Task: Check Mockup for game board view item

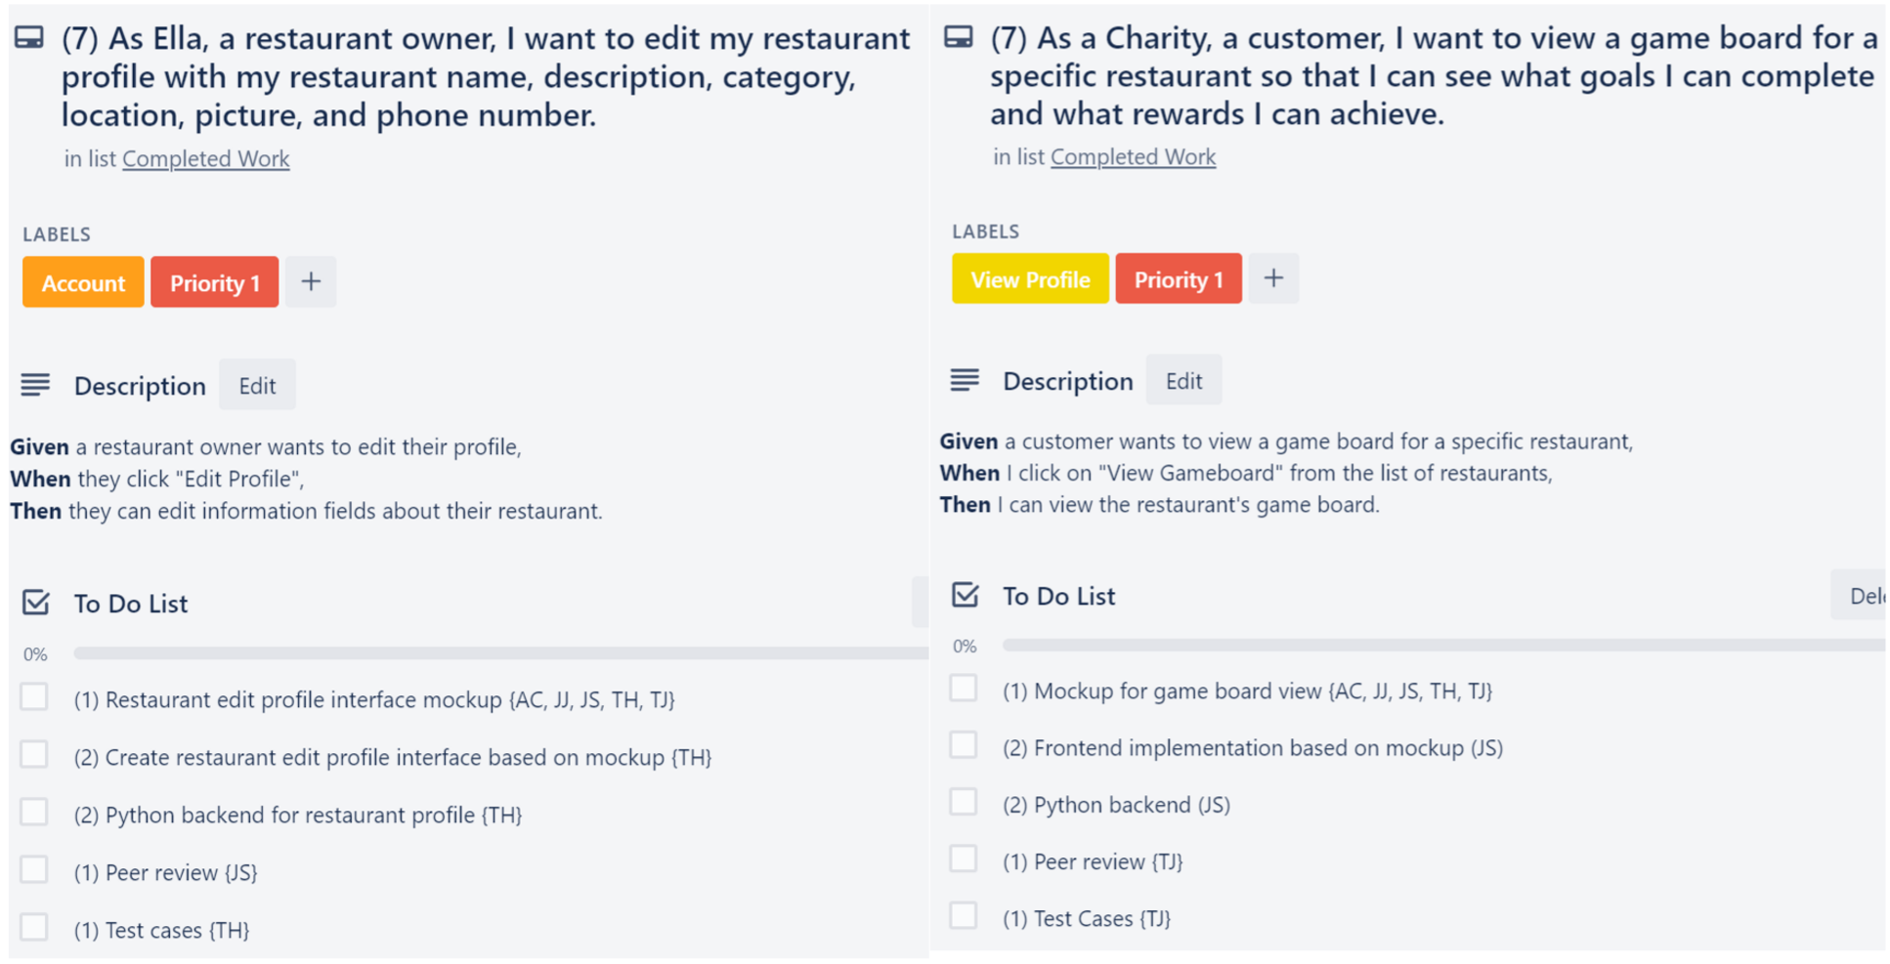Action: point(964,689)
